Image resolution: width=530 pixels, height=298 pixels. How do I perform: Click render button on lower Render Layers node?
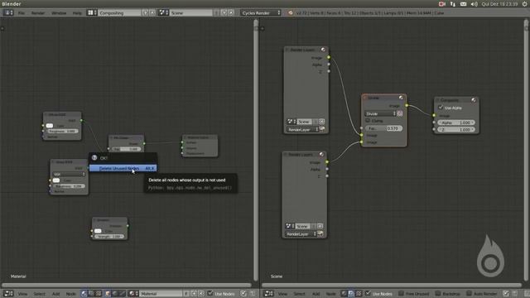320,233
